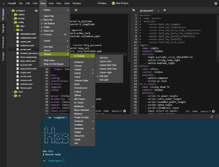
Task: Choose the Twilight editor theme
Action: [83, 132]
